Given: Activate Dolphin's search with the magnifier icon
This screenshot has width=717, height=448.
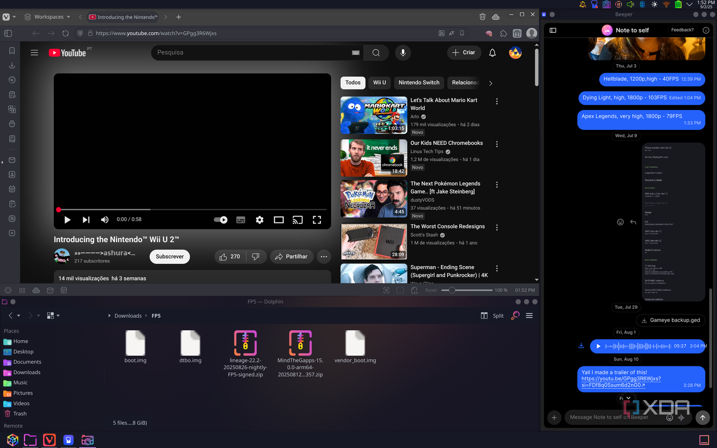Looking at the screenshot, I should pos(515,315).
